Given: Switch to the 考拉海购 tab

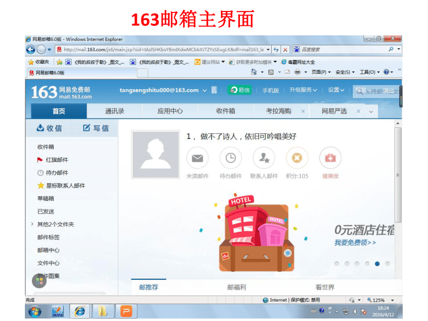Looking at the screenshot, I should tap(278, 111).
